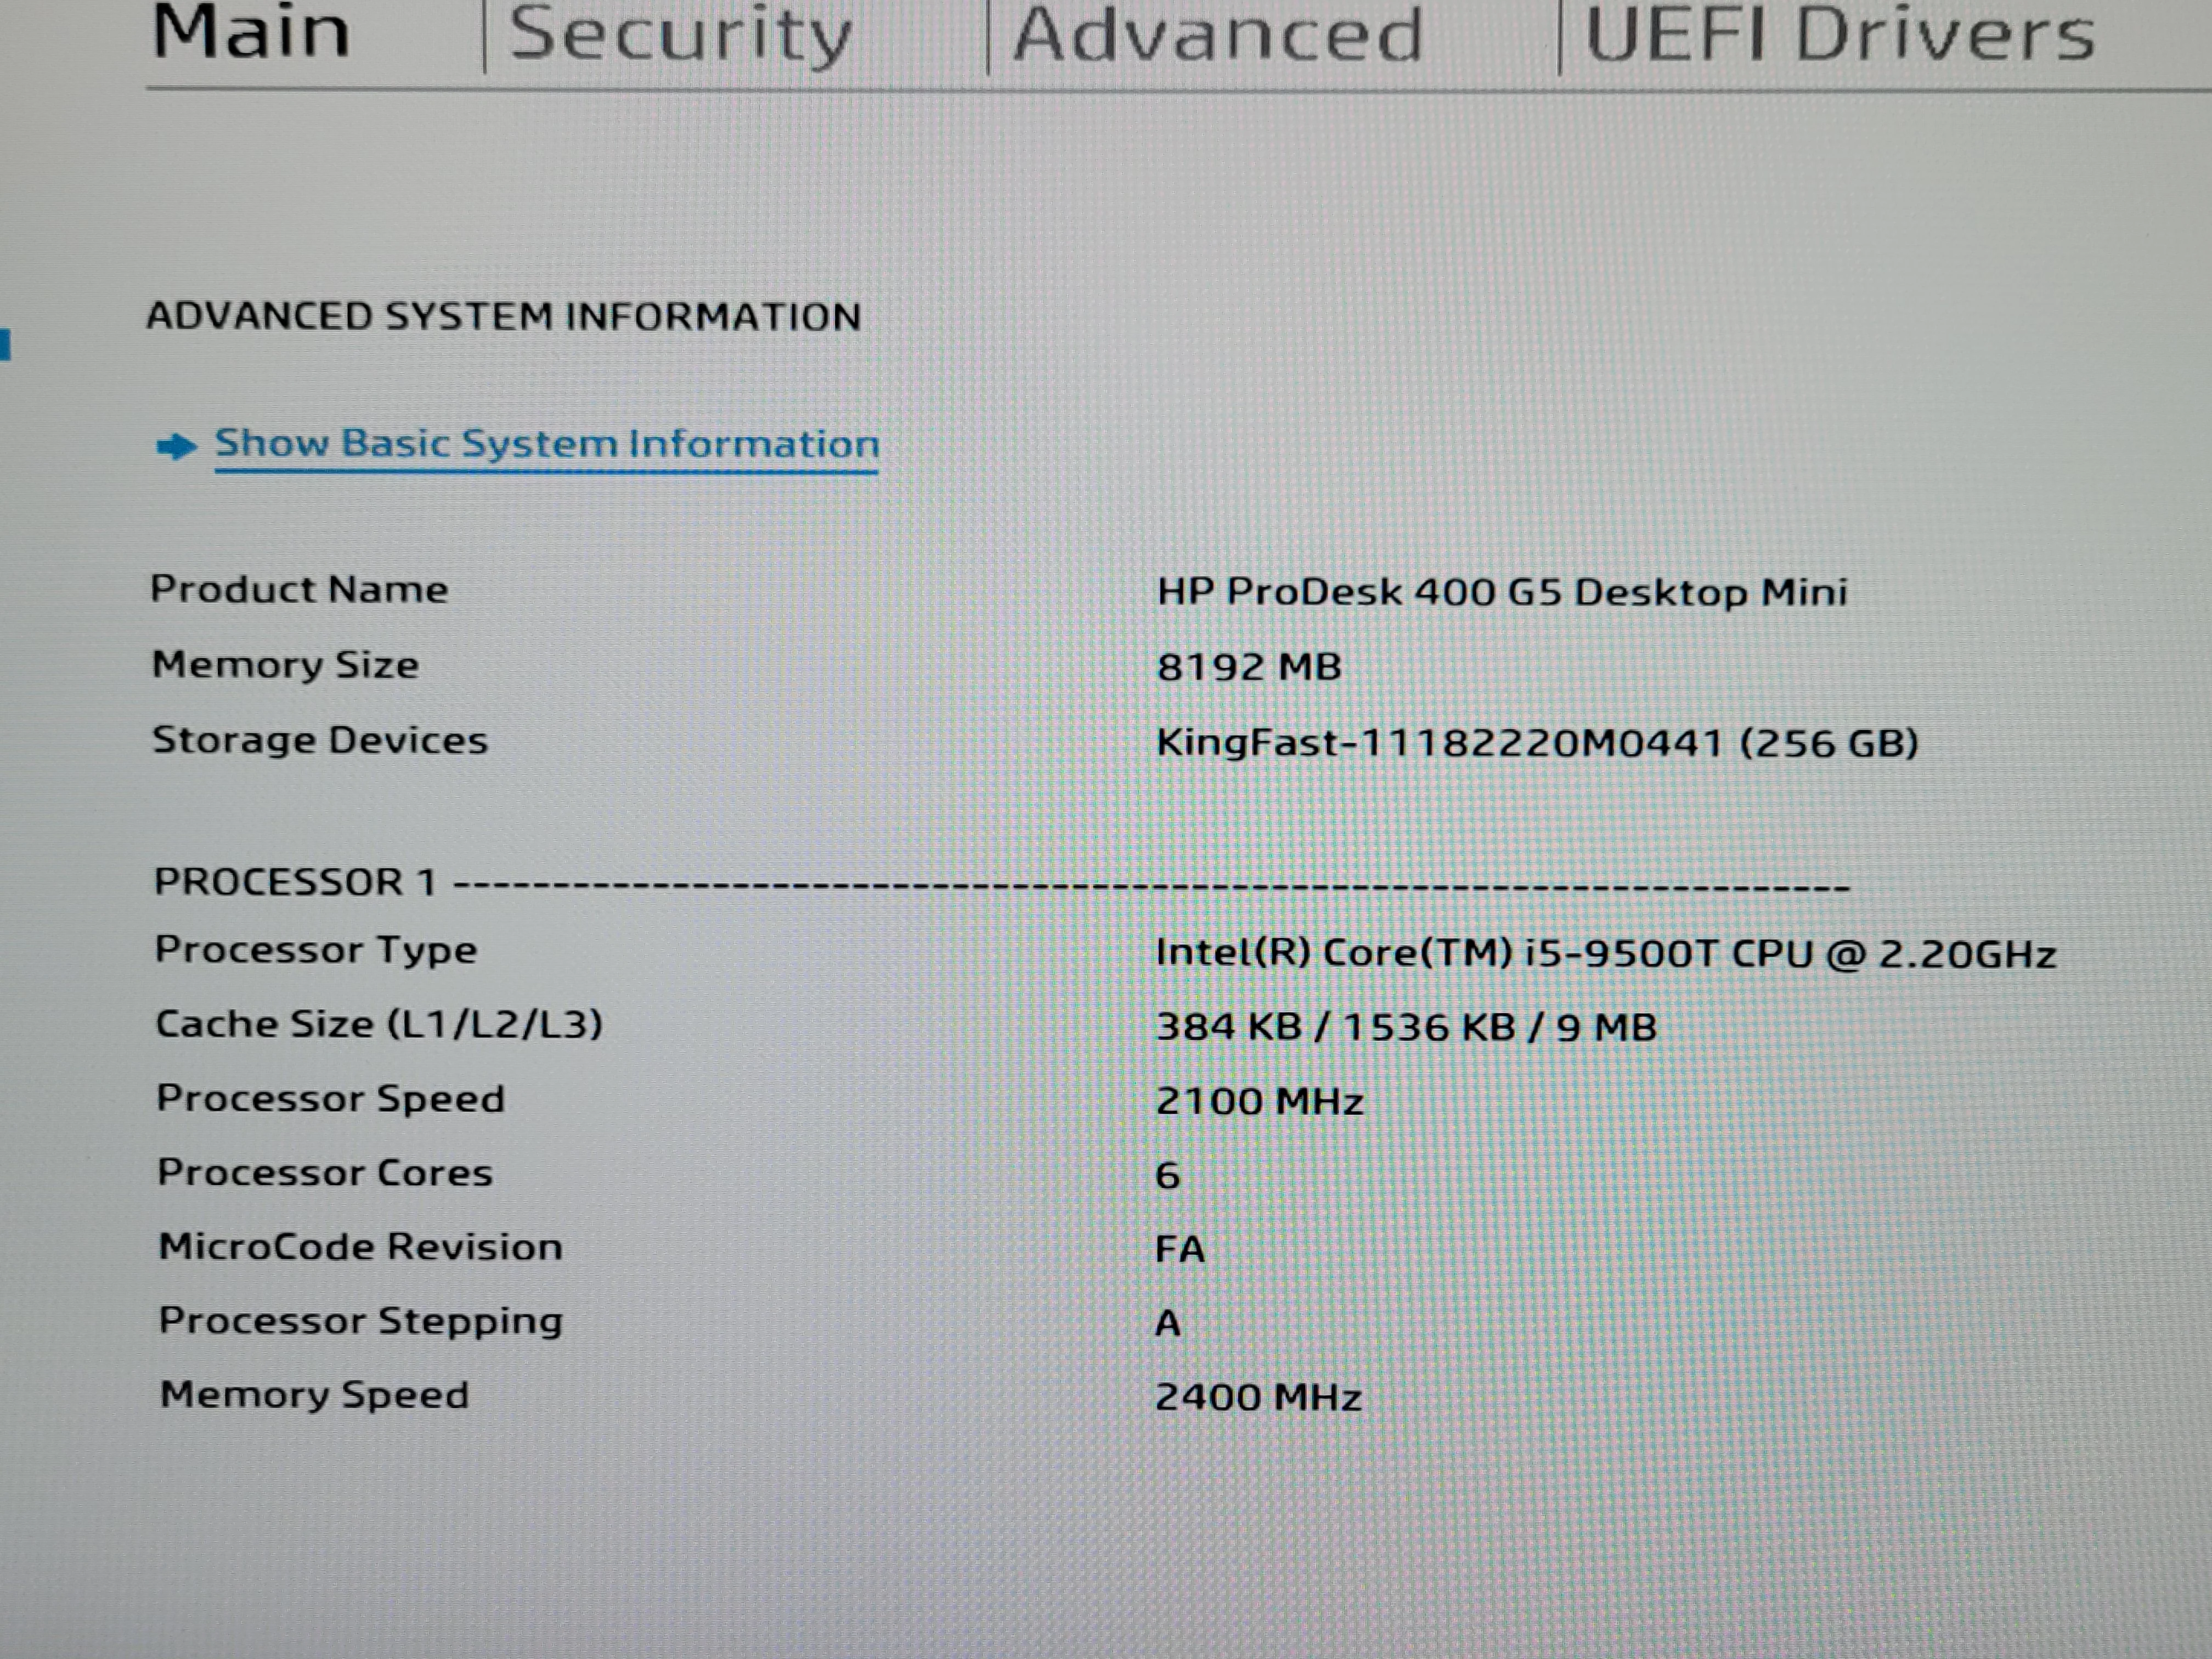Screen dimensions: 2212x1659
Task: Select the Cache Size (L1/L2/L3) label
Action: coord(379,1024)
